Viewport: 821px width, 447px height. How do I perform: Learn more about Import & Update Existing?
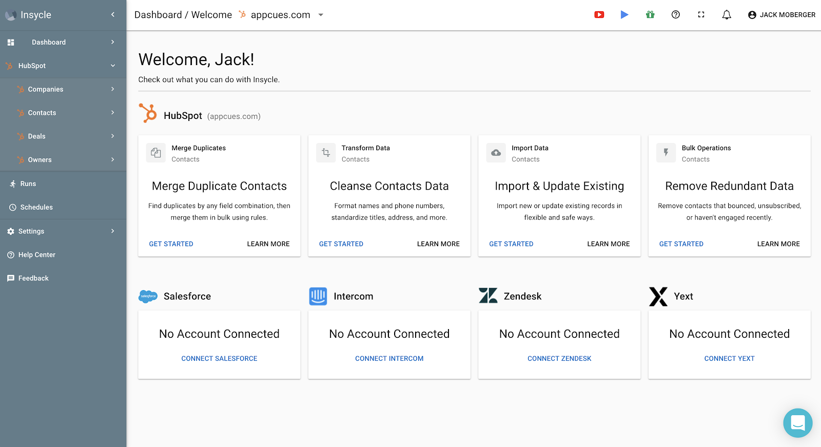609,244
